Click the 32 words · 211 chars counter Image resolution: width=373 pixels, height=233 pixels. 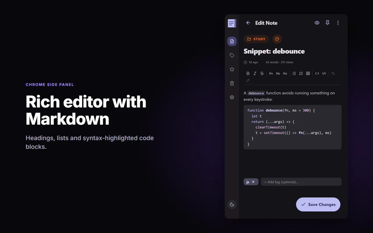coord(279,62)
